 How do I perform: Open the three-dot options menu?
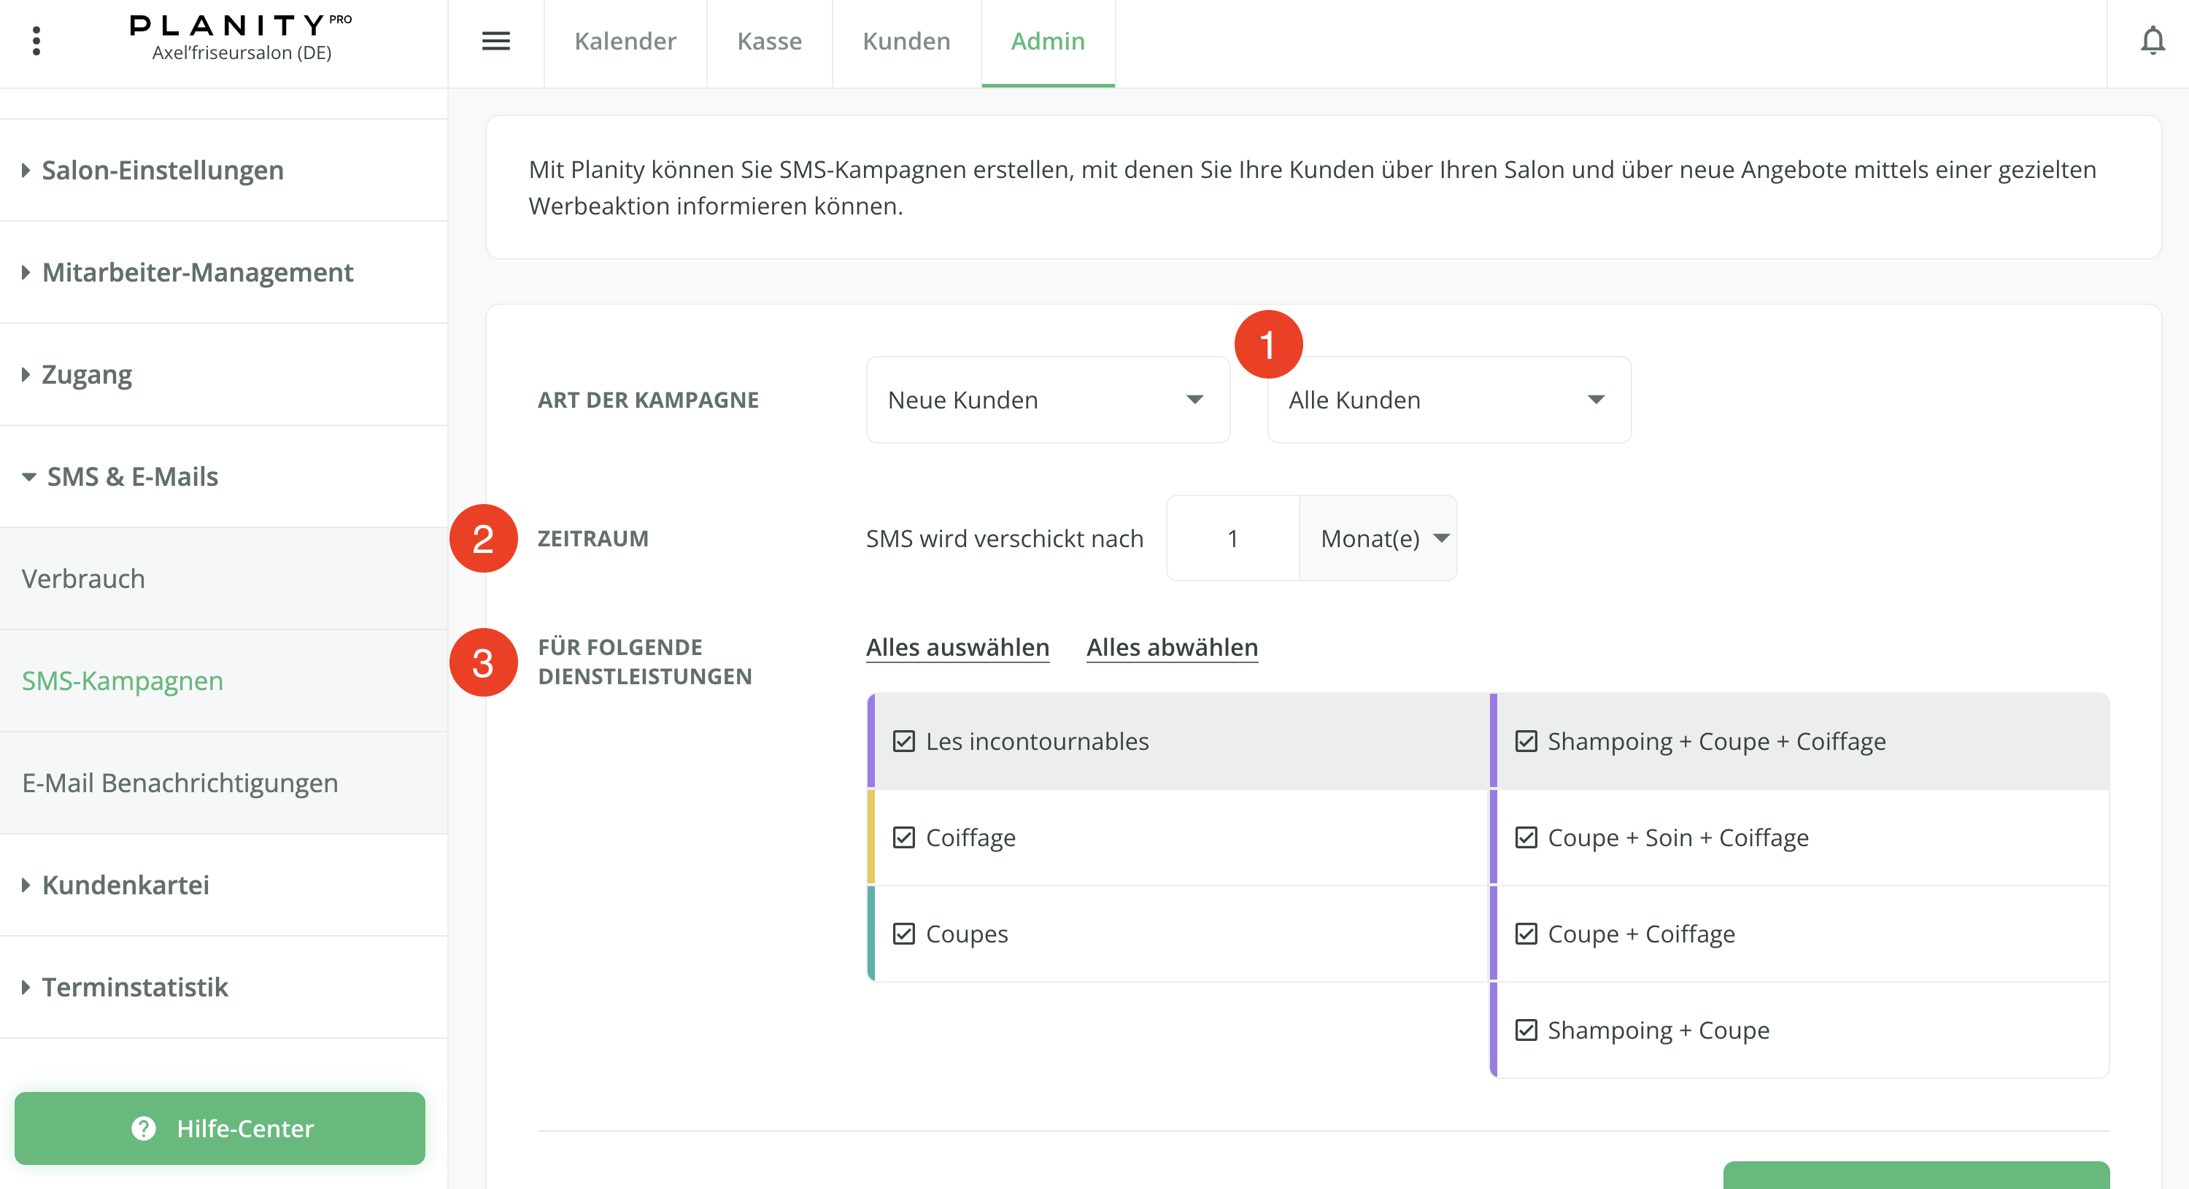point(36,41)
